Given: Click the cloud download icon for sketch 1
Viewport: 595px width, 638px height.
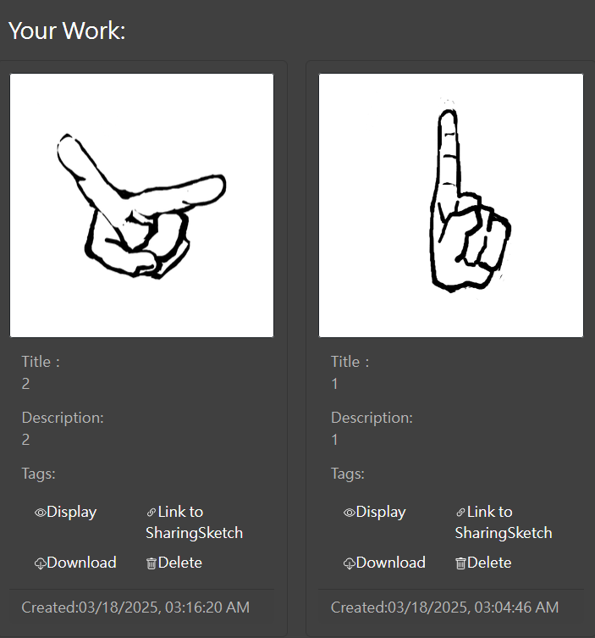Looking at the screenshot, I should (x=350, y=563).
